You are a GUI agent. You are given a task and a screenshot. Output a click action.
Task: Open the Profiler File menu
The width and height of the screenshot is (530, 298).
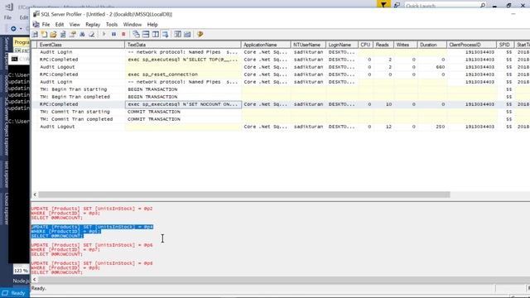(46, 25)
